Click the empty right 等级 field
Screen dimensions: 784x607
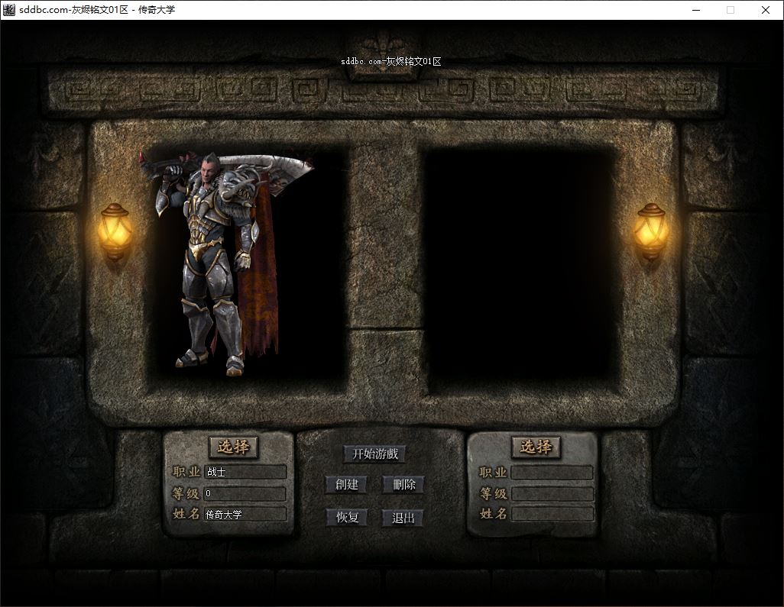[x=552, y=494]
